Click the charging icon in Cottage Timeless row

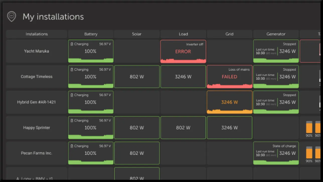[x=72, y=69]
